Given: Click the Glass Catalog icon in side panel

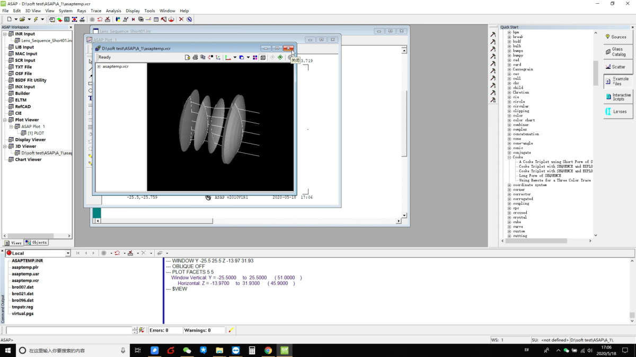Looking at the screenshot, I should click(x=608, y=52).
